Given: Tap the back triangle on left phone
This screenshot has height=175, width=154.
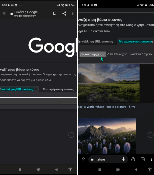Looking at the screenshot, I should [56, 170].
